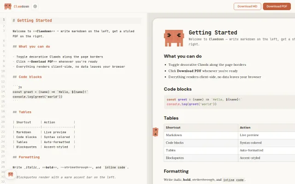The image size is (295, 184).
Task: Click the round crab button at bottom-left of editor
Action: coord(11,174)
